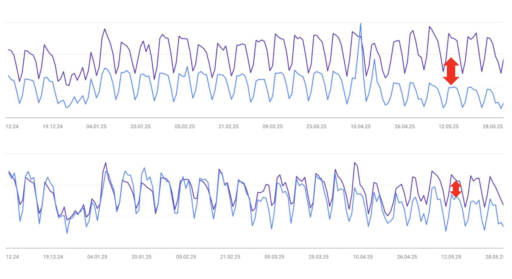
Task: Click the red double arrow in bottom chart
Action: click(x=456, y=189)
